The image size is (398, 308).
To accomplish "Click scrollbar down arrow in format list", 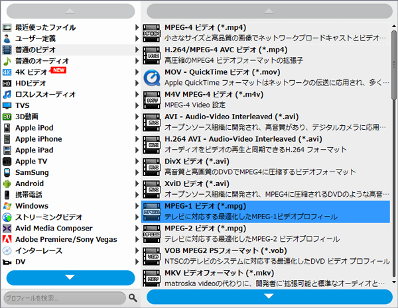I will click(x=394, y=282).
